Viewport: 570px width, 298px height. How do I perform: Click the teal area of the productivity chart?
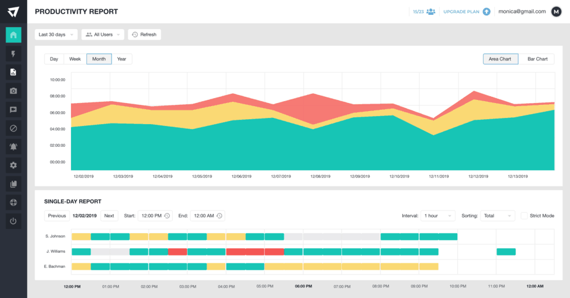[313, 151]
